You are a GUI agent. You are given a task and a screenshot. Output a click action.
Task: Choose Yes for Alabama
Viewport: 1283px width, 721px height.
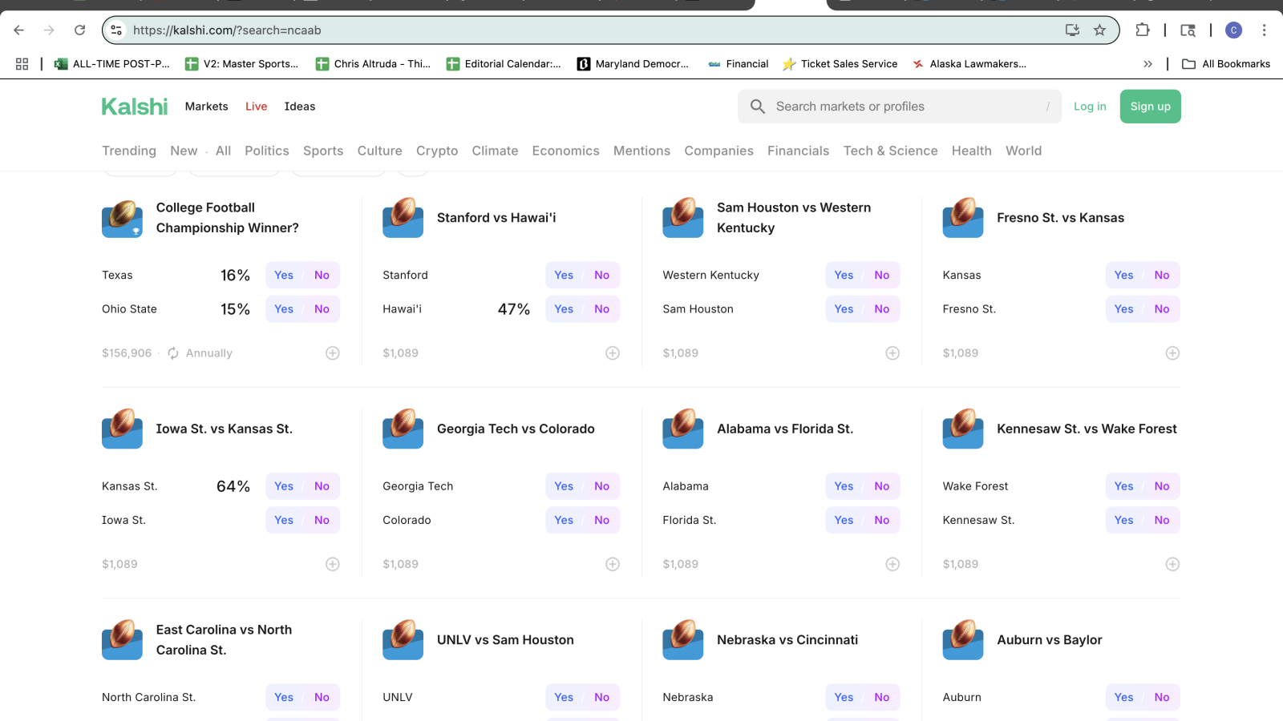[844, 486]
